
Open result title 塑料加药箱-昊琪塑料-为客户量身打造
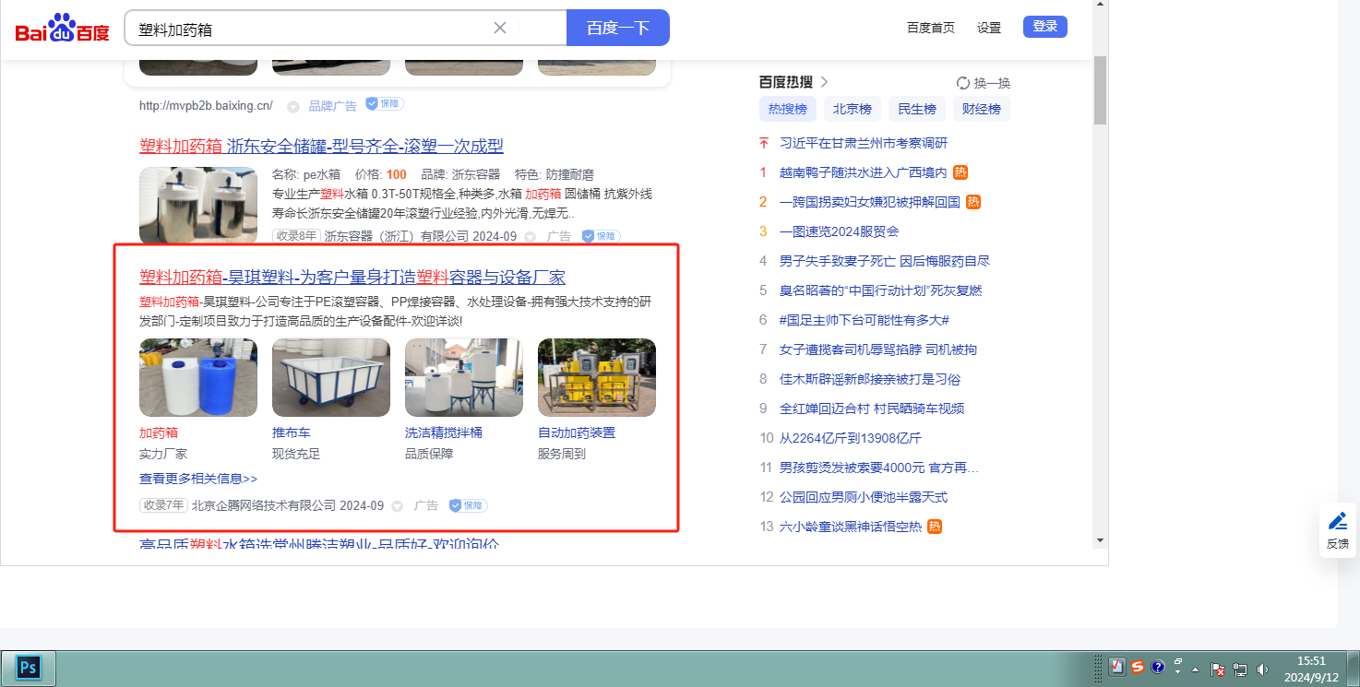tap(352, 278)
